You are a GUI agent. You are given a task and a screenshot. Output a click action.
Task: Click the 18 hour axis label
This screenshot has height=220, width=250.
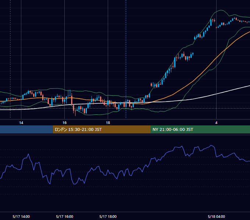click(x=108, y=123)
